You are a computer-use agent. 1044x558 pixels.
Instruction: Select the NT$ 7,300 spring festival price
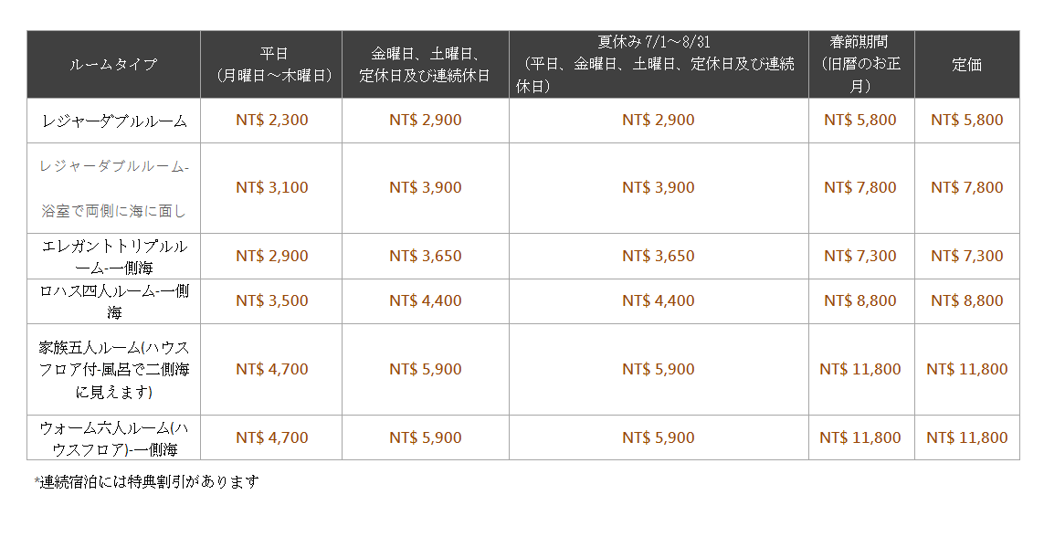(x=860, y=256)
